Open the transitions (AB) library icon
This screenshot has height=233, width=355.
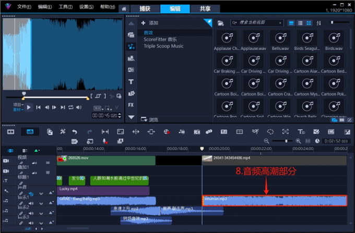coord(131,70)
